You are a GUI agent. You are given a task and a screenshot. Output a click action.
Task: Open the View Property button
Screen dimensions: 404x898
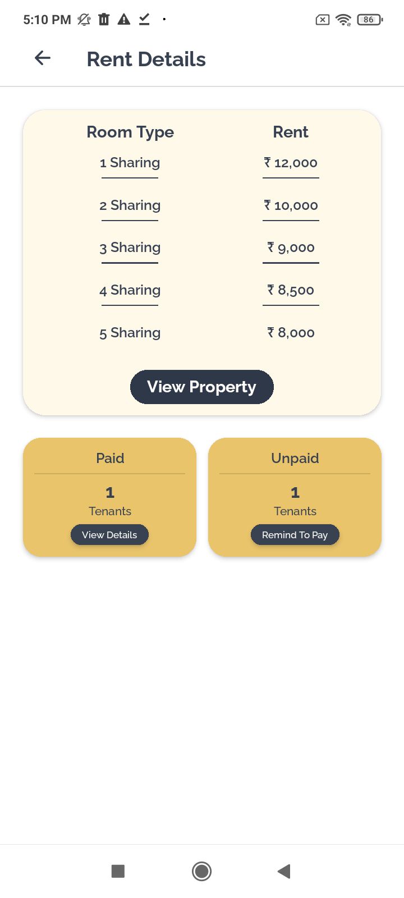[x=202, y=387]
